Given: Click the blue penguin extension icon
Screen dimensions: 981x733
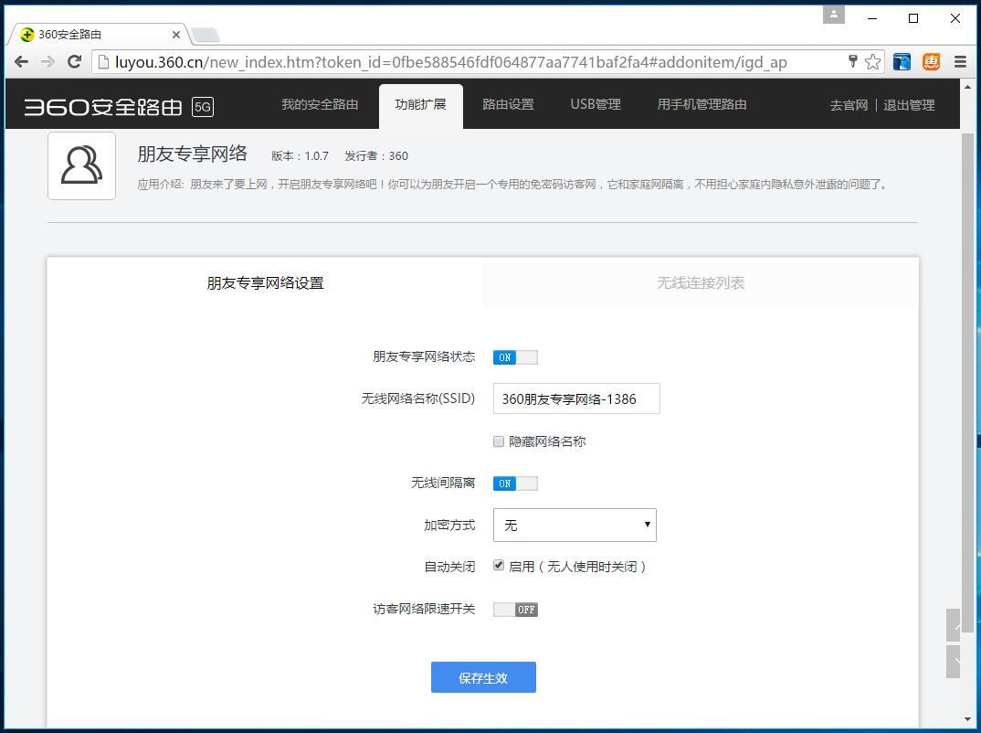Looking at the screenshot, I should click(x=901, y=61).
